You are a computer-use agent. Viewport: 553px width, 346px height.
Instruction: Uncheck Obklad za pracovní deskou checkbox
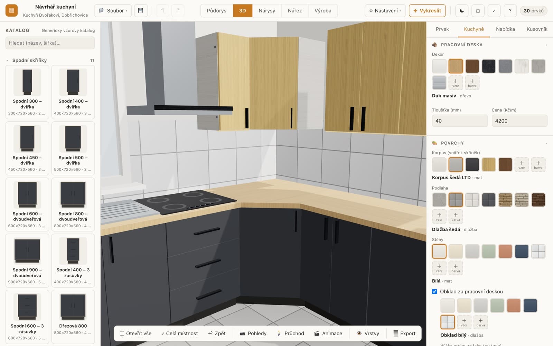click(434, 292)
